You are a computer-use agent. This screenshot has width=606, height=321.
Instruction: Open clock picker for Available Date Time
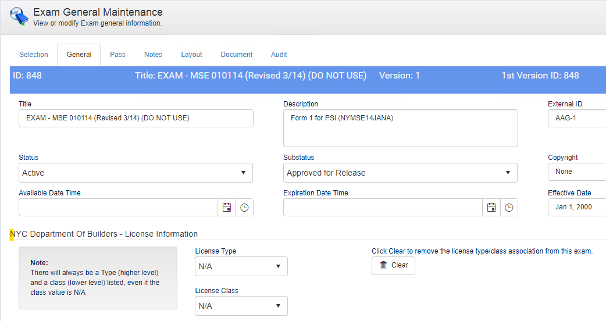coord(244,208)
